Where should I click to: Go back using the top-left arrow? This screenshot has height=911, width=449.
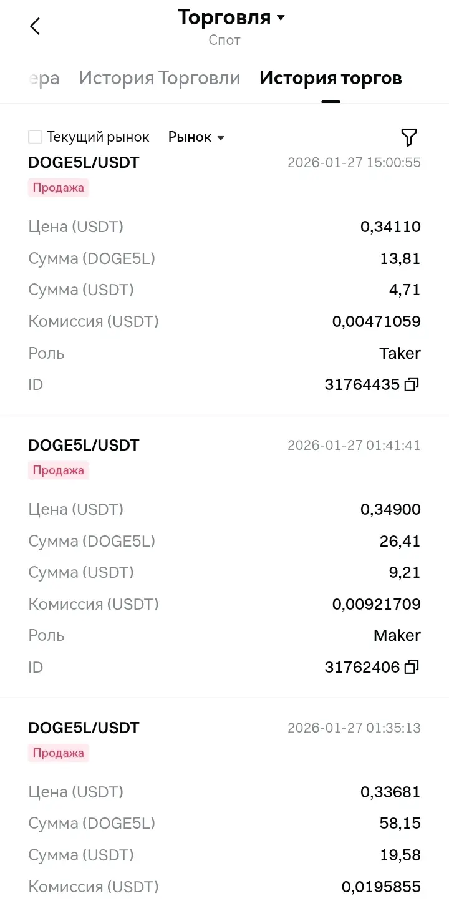click(x=35, y=26)
